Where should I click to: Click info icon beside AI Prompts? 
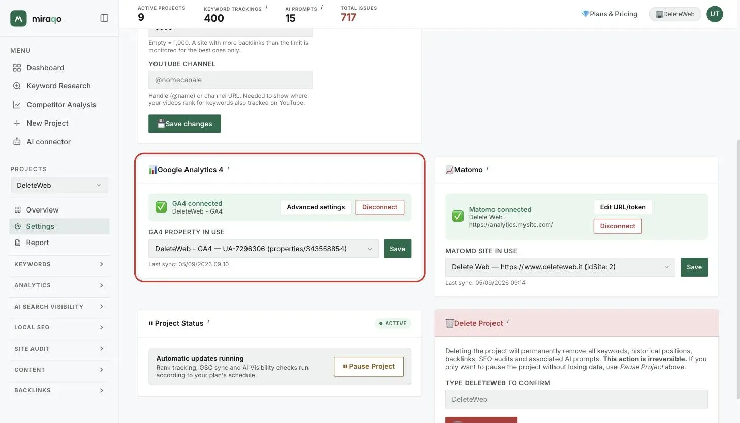tap(322, 7)
